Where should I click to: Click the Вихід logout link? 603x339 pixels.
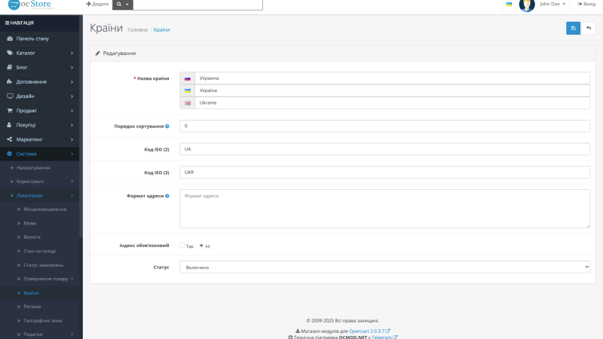click(586, 4)
